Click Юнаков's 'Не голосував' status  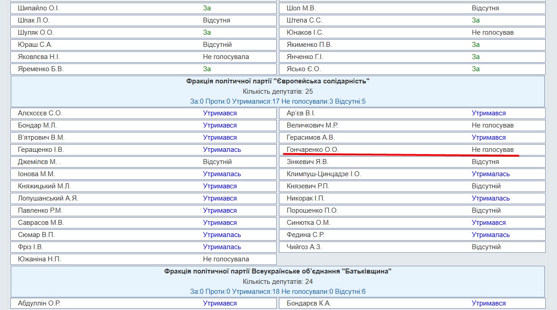click(493, 32)
